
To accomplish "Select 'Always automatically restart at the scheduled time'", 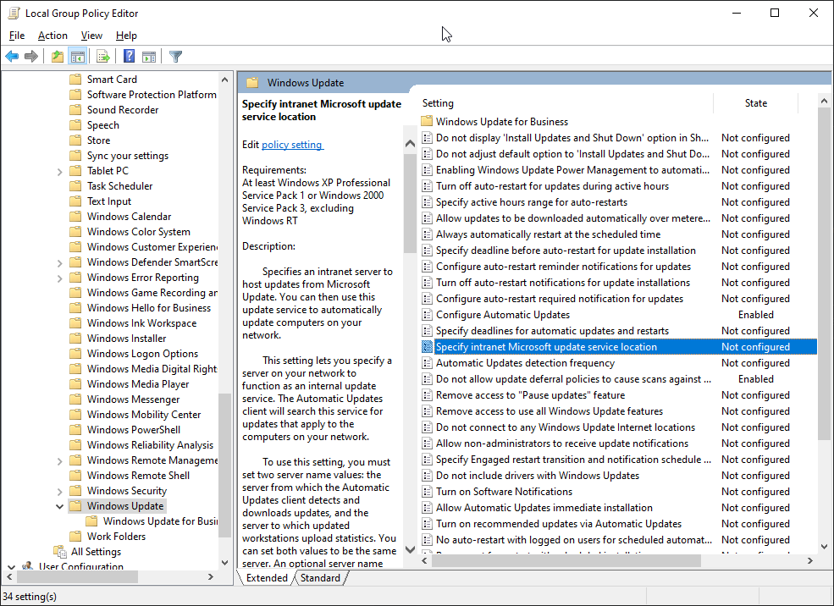I will click(548, 234).
